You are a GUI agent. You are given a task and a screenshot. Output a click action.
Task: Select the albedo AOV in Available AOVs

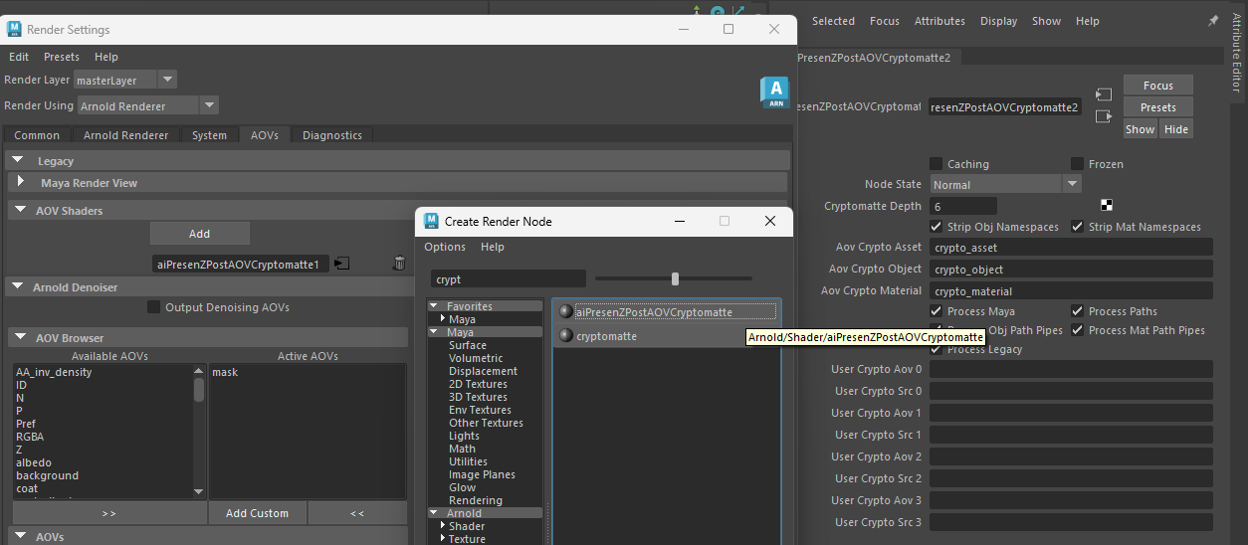(34, 462)
